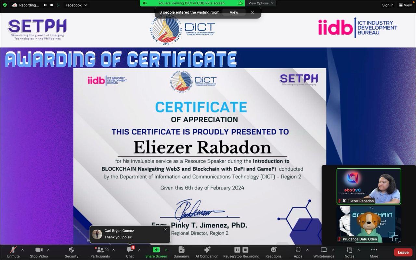Stop the recording in bottom toolbar
This screenshot has width=416, height=260.
pyautogui.click(x=245, y=250)
